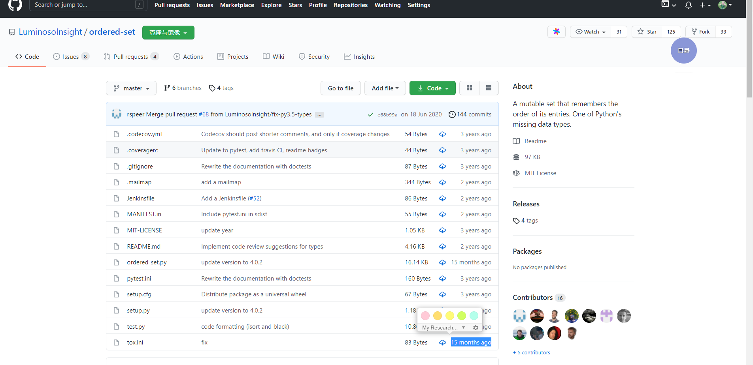View the Insights tab
Image resolution: width=753 pixels, height=365 pixels.
(359, 57)
